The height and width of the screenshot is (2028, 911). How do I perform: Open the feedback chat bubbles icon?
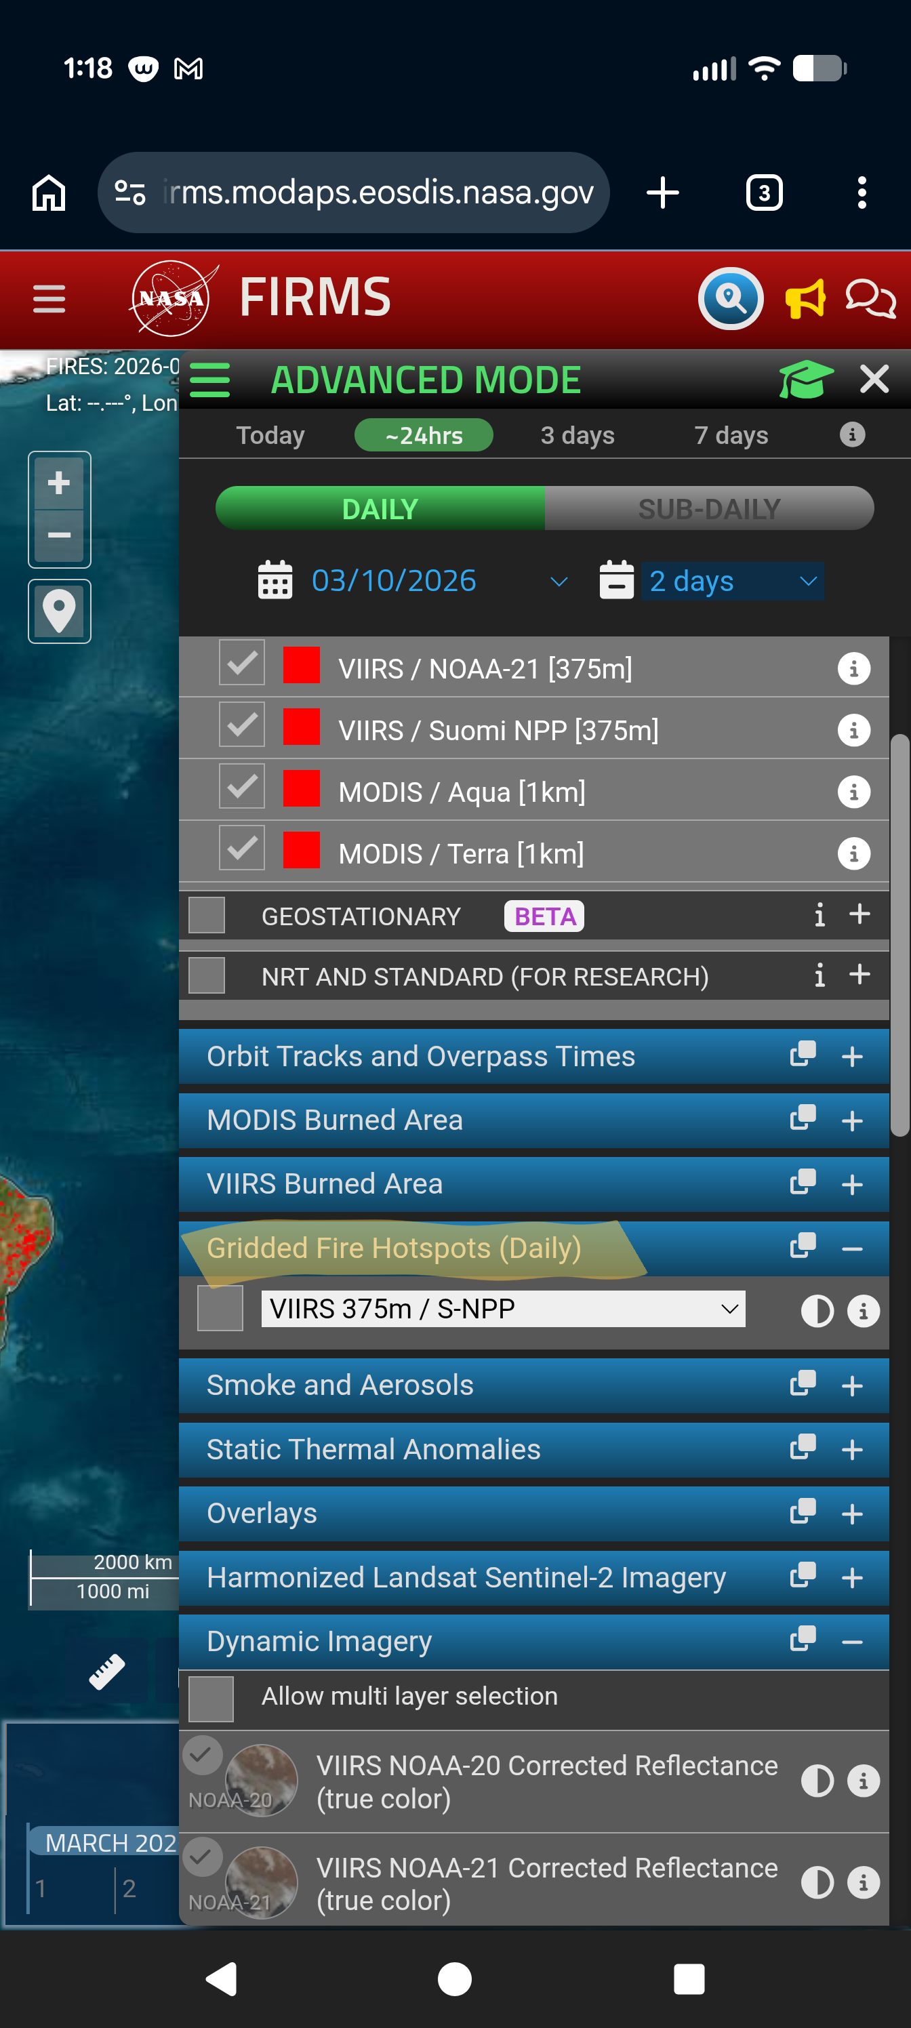coord(870,299)
